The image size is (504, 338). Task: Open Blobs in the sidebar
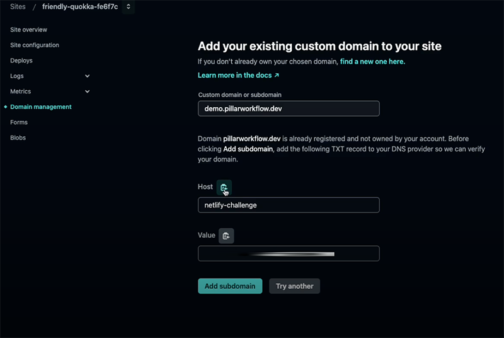pyautogui.click(x=18, y=137)
